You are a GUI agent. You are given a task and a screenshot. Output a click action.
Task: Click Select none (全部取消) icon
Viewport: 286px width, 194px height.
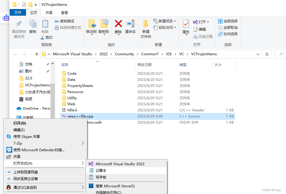(x=220, y=28)
